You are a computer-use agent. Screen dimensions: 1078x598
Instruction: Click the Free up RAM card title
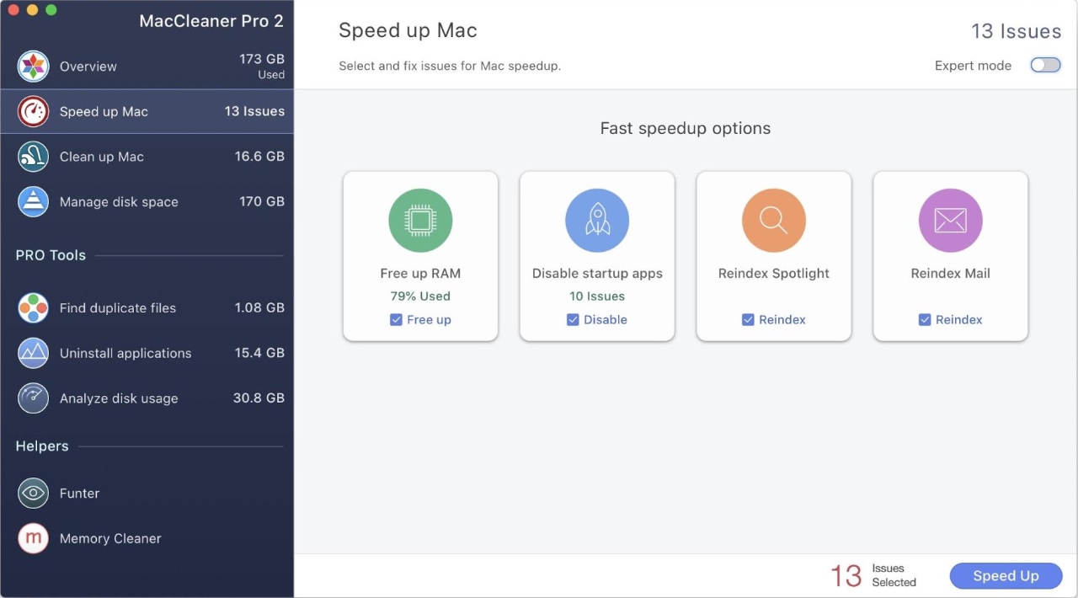point(420,274)
